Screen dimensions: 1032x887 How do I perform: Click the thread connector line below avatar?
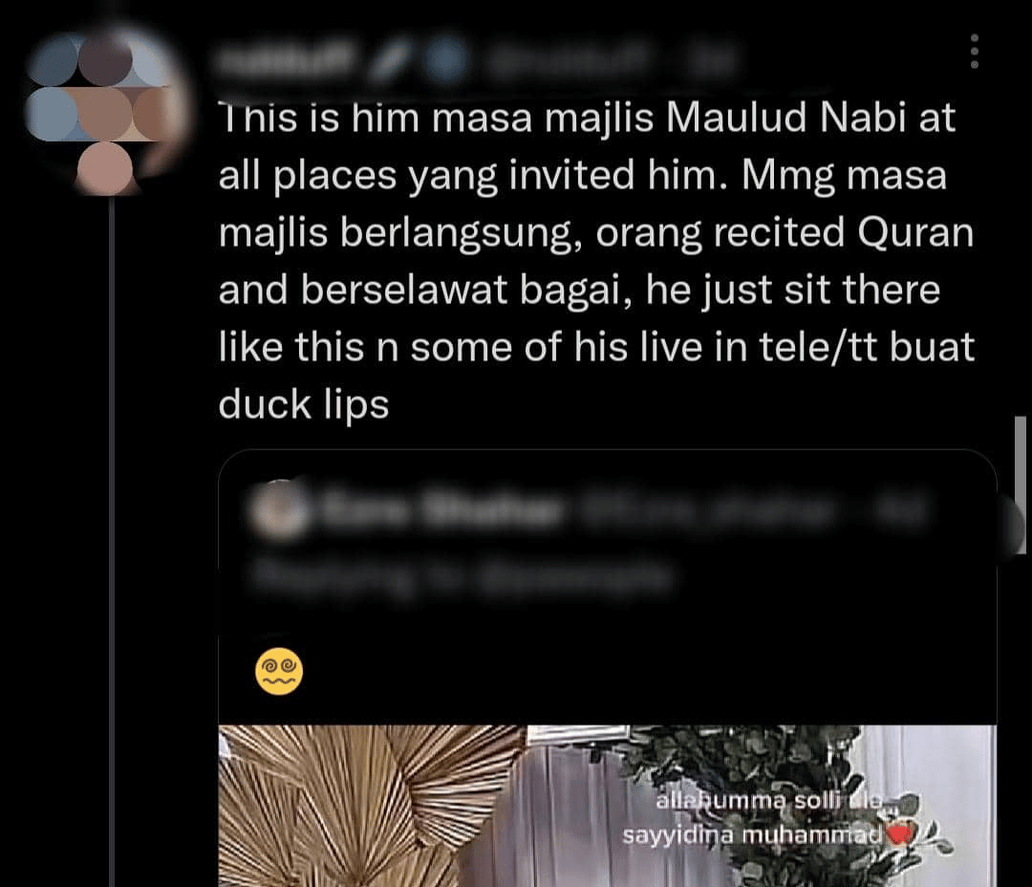point(112,541)
